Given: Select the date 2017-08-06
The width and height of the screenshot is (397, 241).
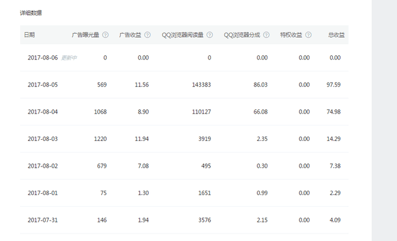Looking at the screenshot, I should 43,58.
